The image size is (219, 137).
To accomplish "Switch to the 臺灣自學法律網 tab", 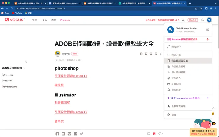I will pyautogui.click(x=65, y=3).
